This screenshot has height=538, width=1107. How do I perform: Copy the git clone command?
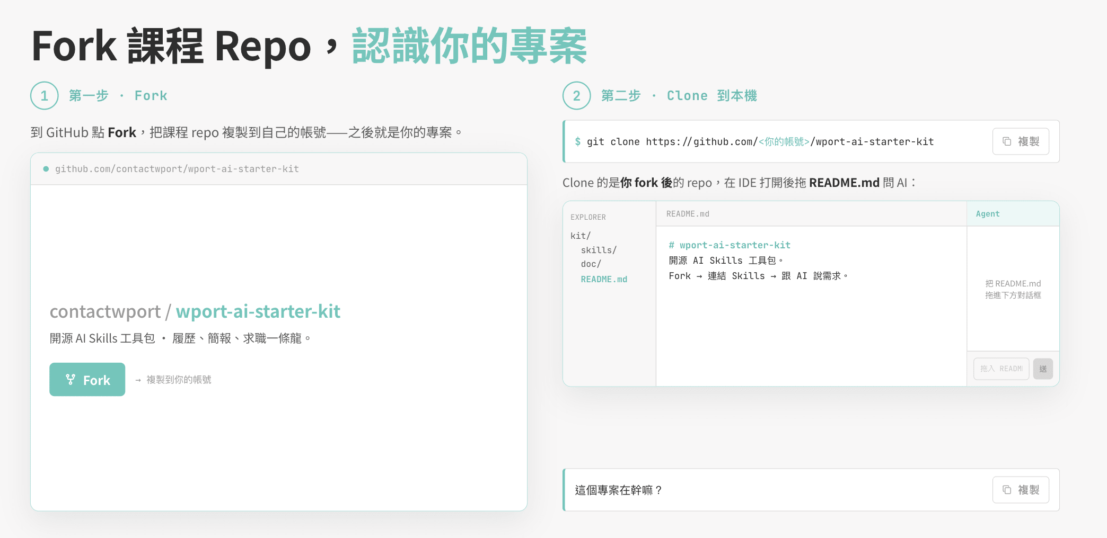[x=1021, y=141]
